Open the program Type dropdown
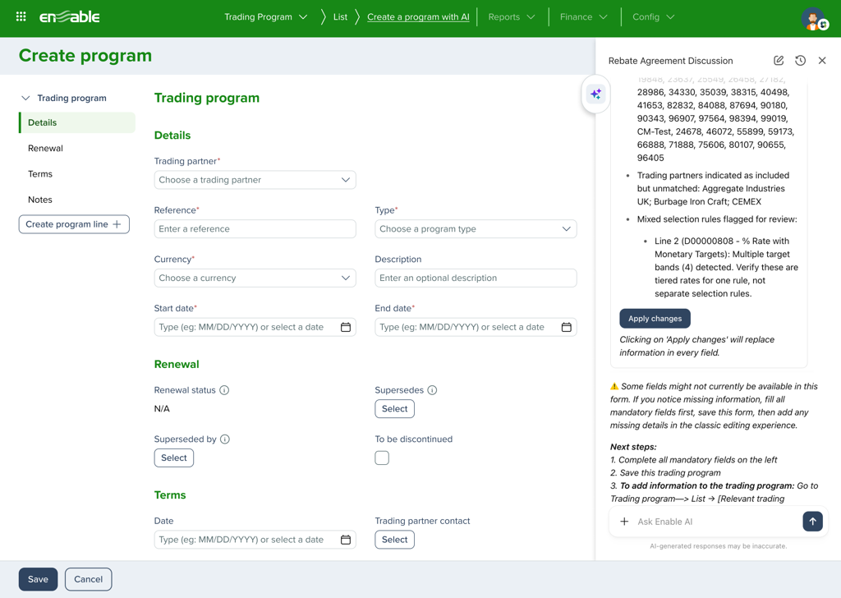The height and width of the screenshot is (598, 841). pyautogui.click(x=476, y=229)
